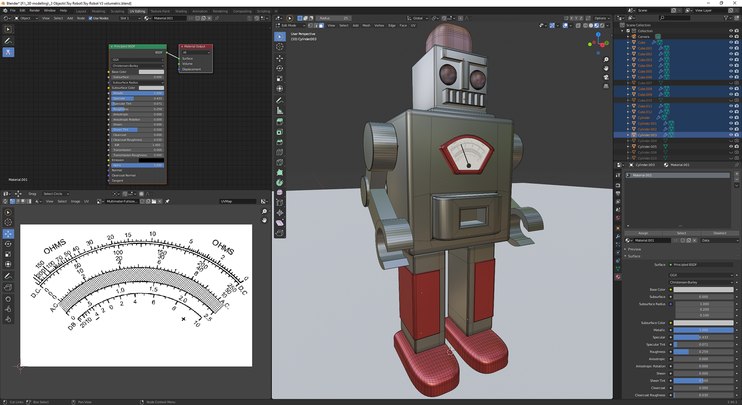Toggle camera view icon in viewport

pyautogui.click(x=606, y=77)
